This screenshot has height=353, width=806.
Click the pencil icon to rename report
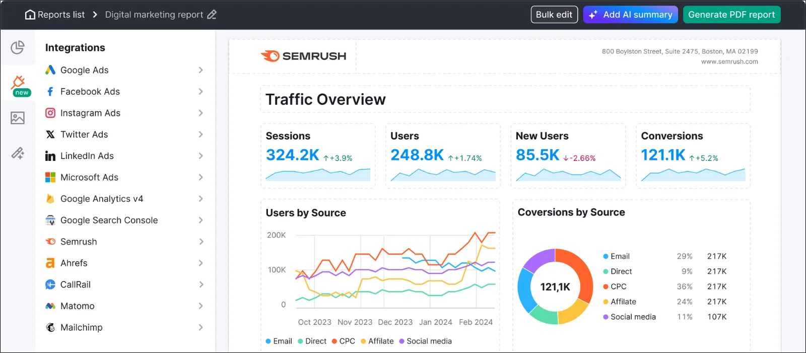[x=212, y=15]
